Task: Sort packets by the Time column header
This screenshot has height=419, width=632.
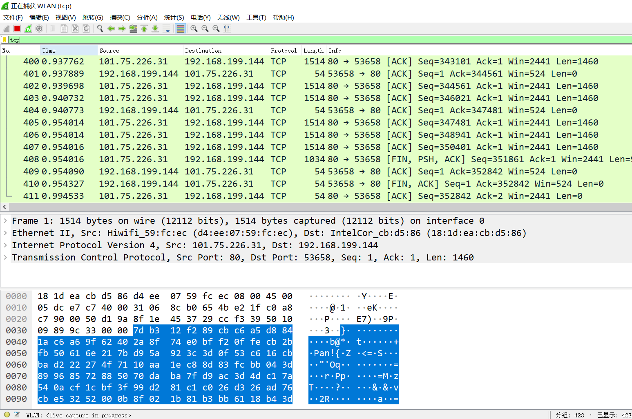Action: click(x=69, y=51)
